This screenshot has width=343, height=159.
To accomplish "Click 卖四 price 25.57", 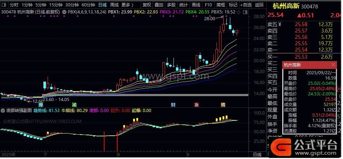I will tap(301, 31).
